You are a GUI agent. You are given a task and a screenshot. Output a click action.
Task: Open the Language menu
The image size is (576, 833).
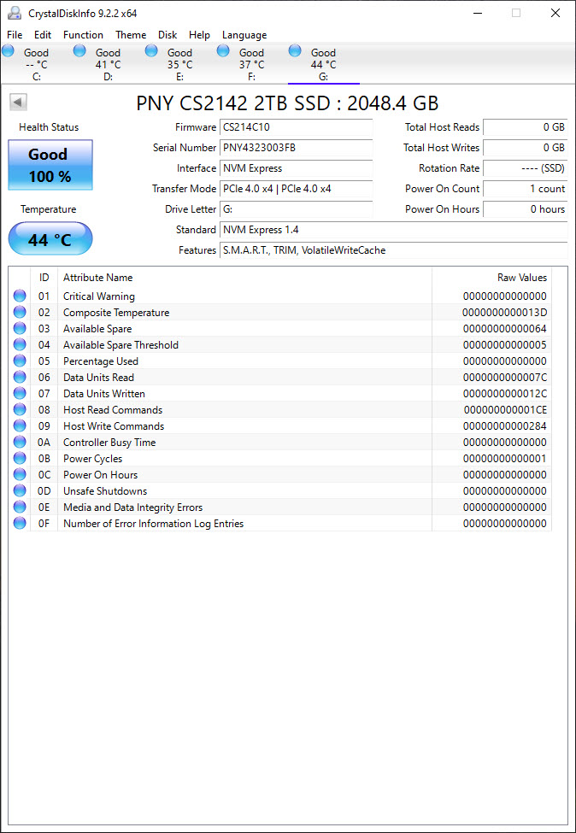(244, 35)
